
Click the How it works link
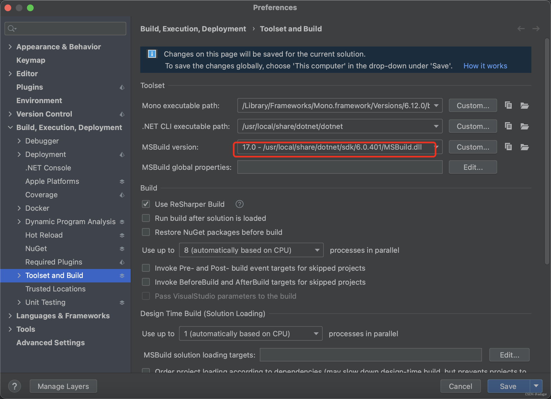point(485,66)
